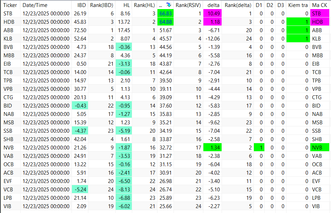
Task: Click the Rank(delta) column header
Action: (x=238, y=5)
